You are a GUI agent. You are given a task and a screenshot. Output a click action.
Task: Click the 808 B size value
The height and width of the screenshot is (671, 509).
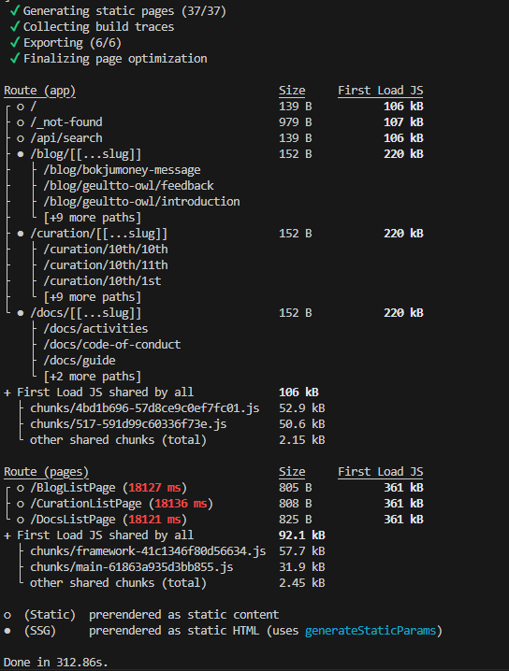coord(296,504)
